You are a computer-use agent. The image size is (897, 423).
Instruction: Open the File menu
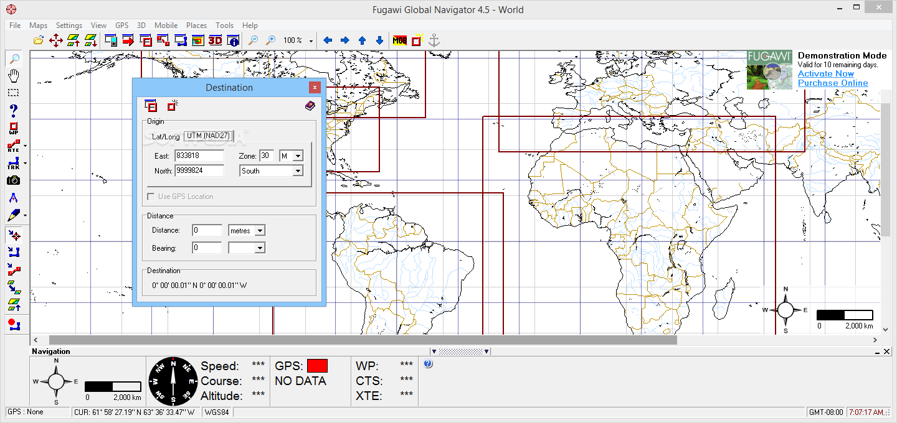click(15, 26)
